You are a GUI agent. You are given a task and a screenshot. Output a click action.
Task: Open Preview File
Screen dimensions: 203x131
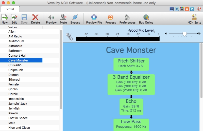[x=94, y=19]
